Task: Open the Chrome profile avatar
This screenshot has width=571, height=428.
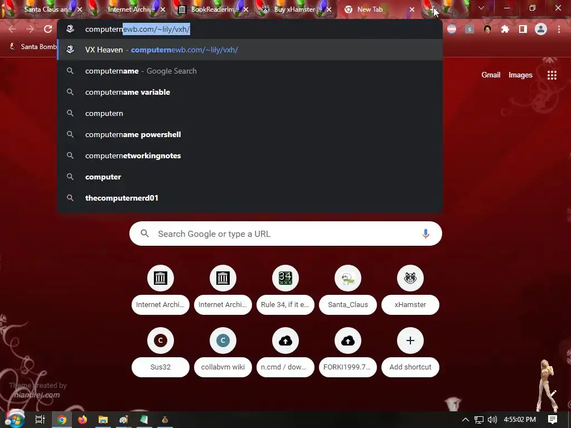Action: click(x=541, y=29)
